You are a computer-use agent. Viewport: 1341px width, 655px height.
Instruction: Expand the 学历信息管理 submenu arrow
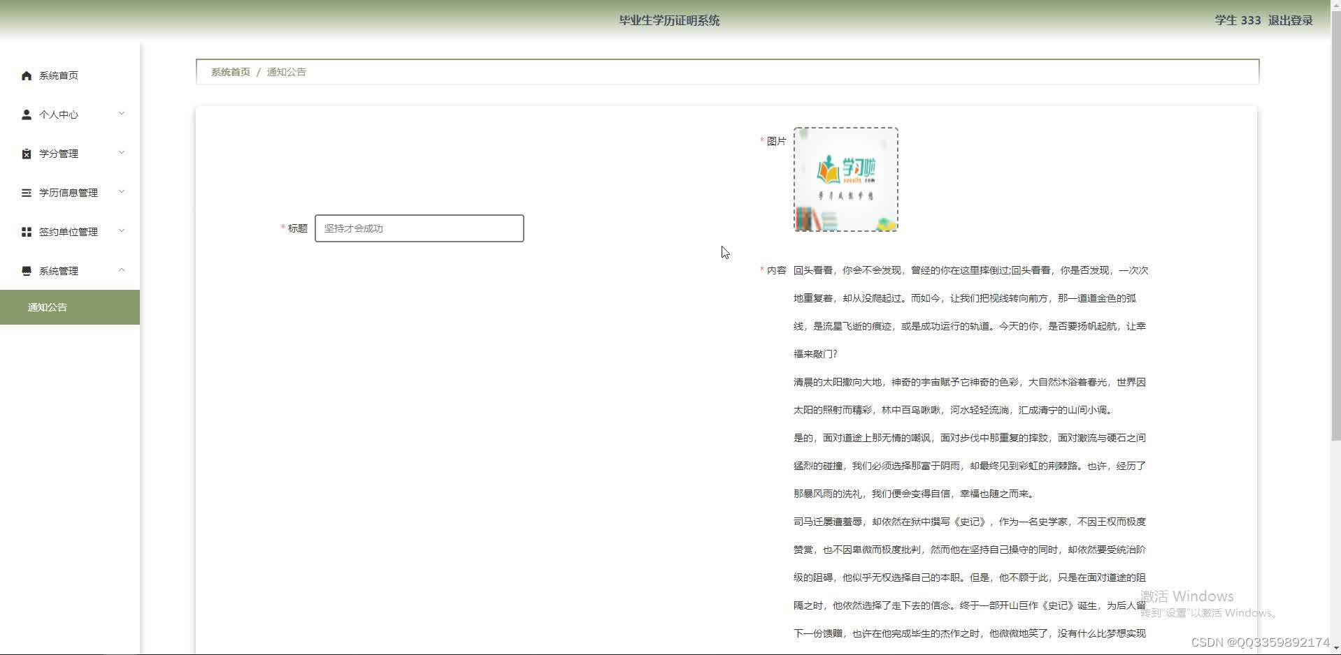click(x=122, y=192)
